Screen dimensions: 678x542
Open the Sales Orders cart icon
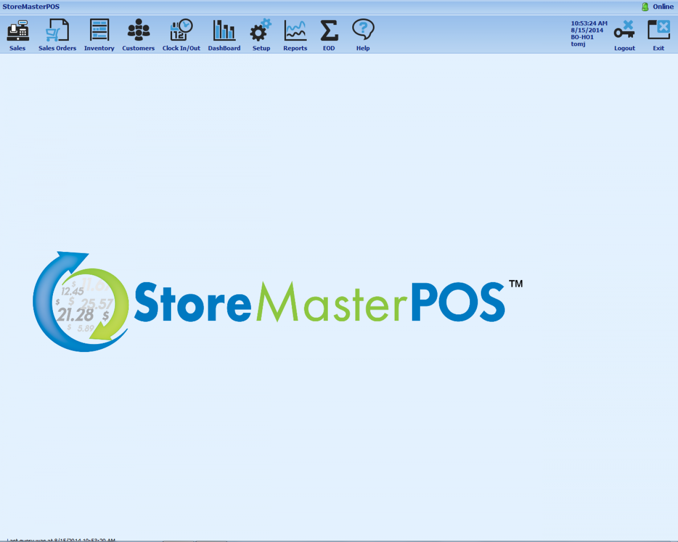[x=57, y=30]
